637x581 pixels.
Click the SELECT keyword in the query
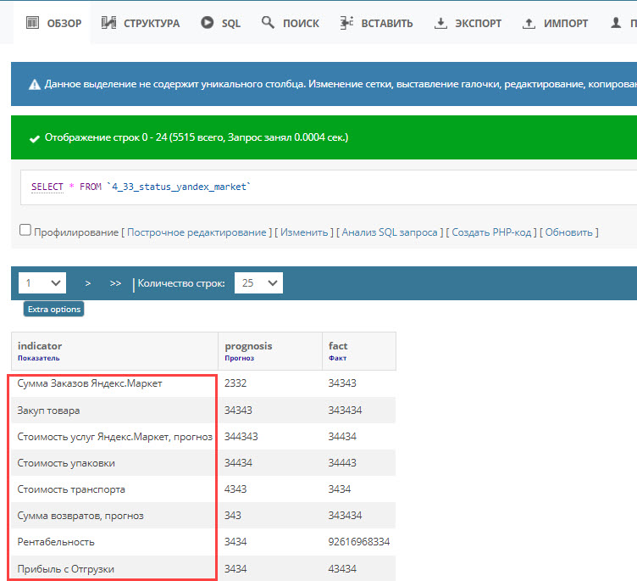pos(47,187)
